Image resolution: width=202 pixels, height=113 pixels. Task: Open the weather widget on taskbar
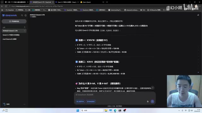(5, 110)
